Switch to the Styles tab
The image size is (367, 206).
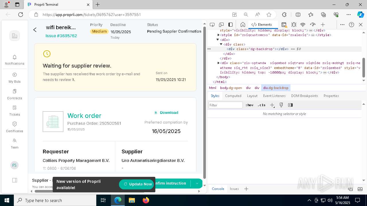tap(215, 96)
